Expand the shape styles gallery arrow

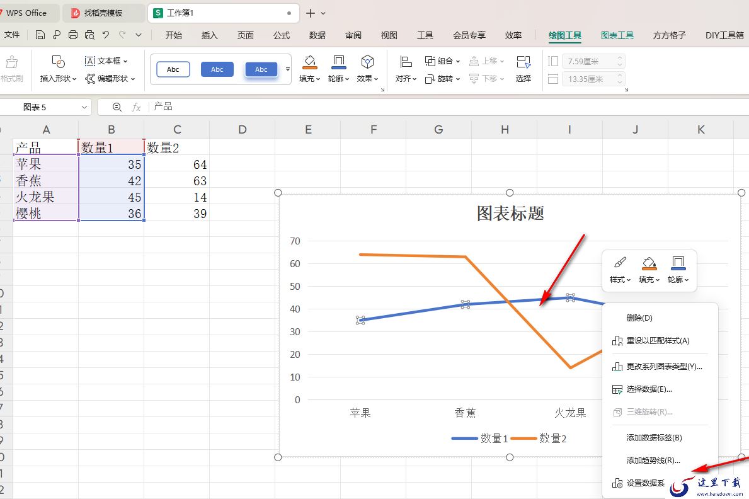tap(287, 69)
